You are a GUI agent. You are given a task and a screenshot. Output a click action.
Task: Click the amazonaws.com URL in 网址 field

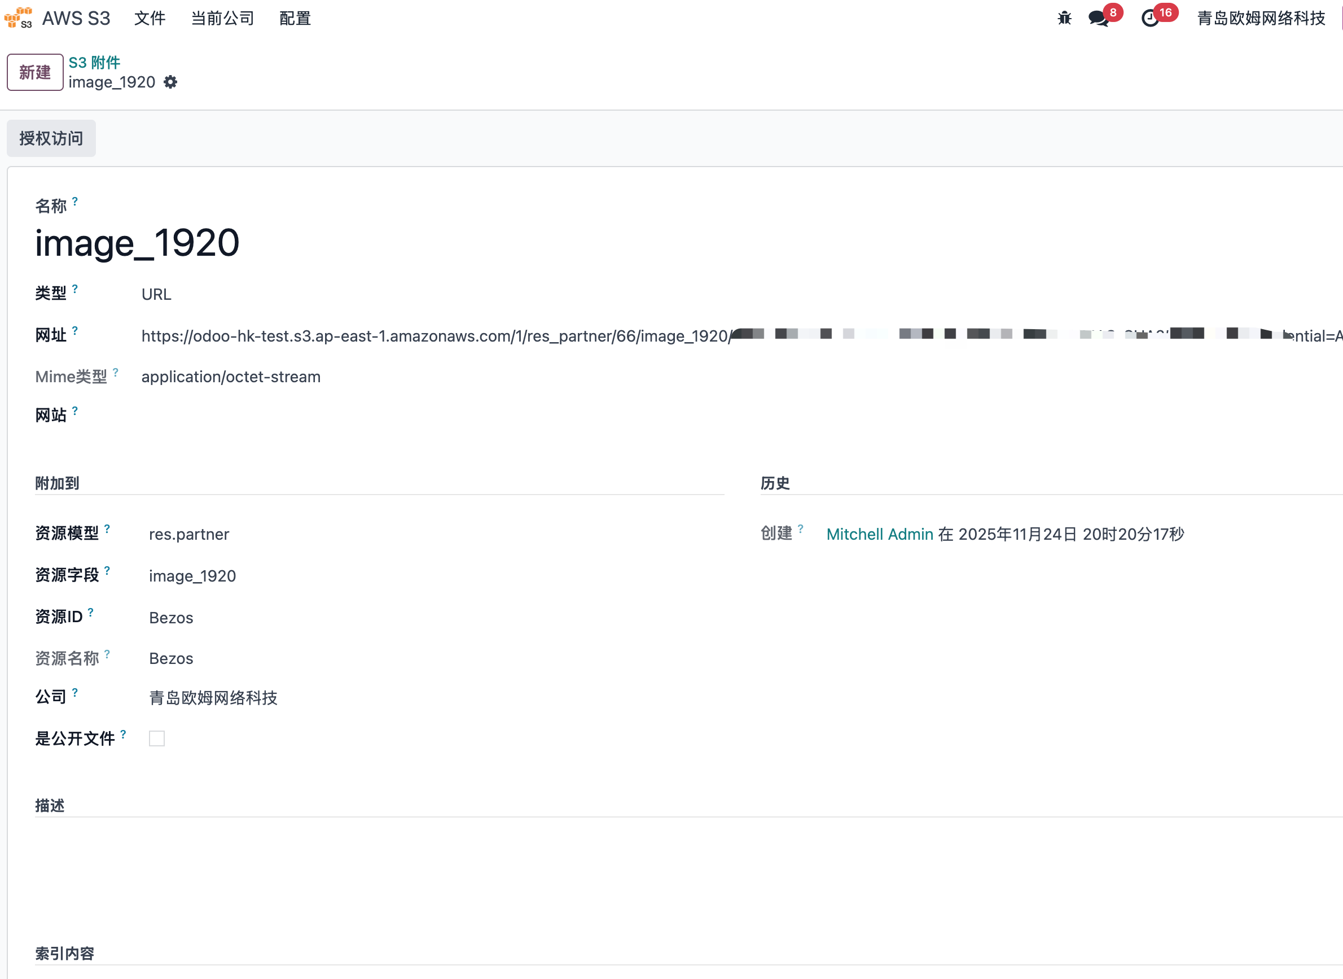coord(741,336)
